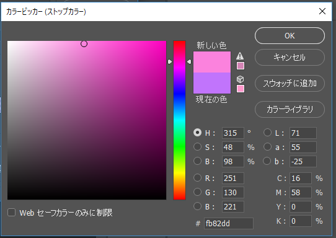Select the G green radio button
Screen dimensions: 336x238
coord(197,192)
